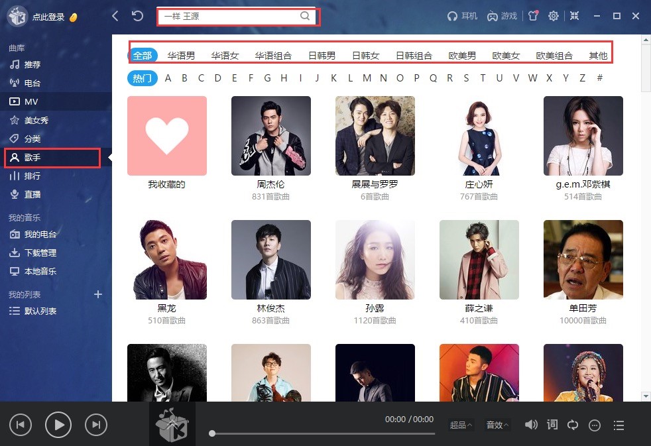The width and height of the screenshot is (651, 446).
Task: Open settings via the gear icon
Action: [554, 16]
